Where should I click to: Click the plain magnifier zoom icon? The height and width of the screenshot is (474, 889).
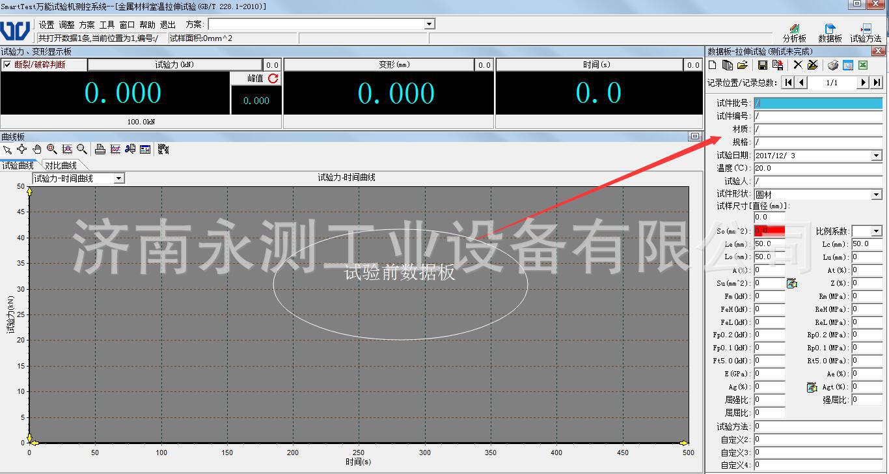tap(82, 149)
